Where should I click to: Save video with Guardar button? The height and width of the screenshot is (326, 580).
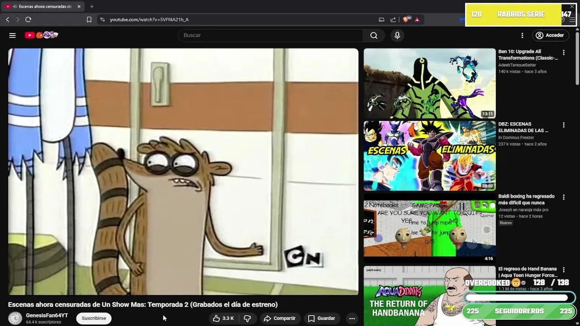coord(322,318)
